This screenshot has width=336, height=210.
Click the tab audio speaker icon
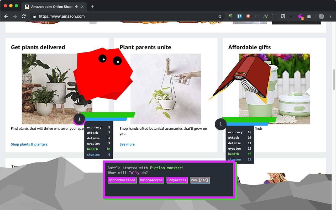coord(76,7)
